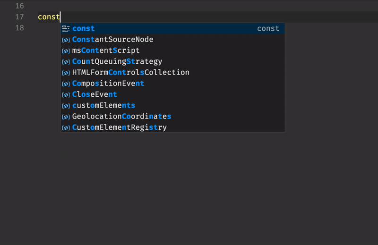This screenshot has width=378, height=245.
Task: Click variable icon beside HTMLFormControlsCollection
Action: (66, 73)
